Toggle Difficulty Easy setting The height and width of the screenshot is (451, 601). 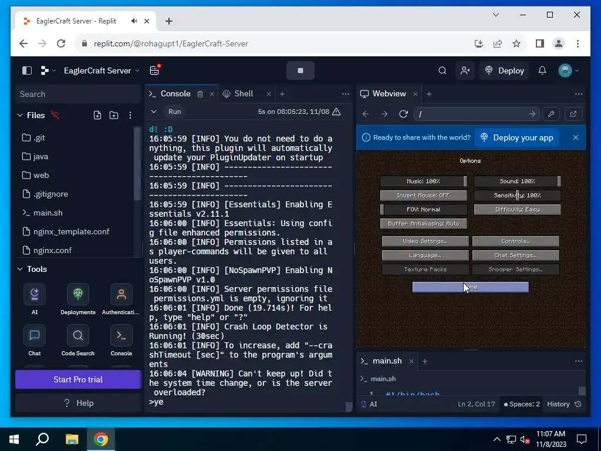(x=518, y=210)
